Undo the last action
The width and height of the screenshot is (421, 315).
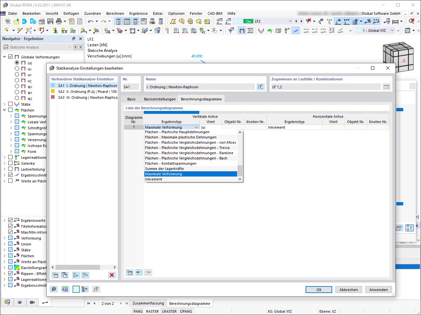pos(90,21)
